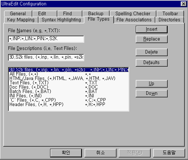Viewport: 188px width, 160px height.
Task: Close the UltraEdit Configuration dialog
Action: tap(183, 4)
